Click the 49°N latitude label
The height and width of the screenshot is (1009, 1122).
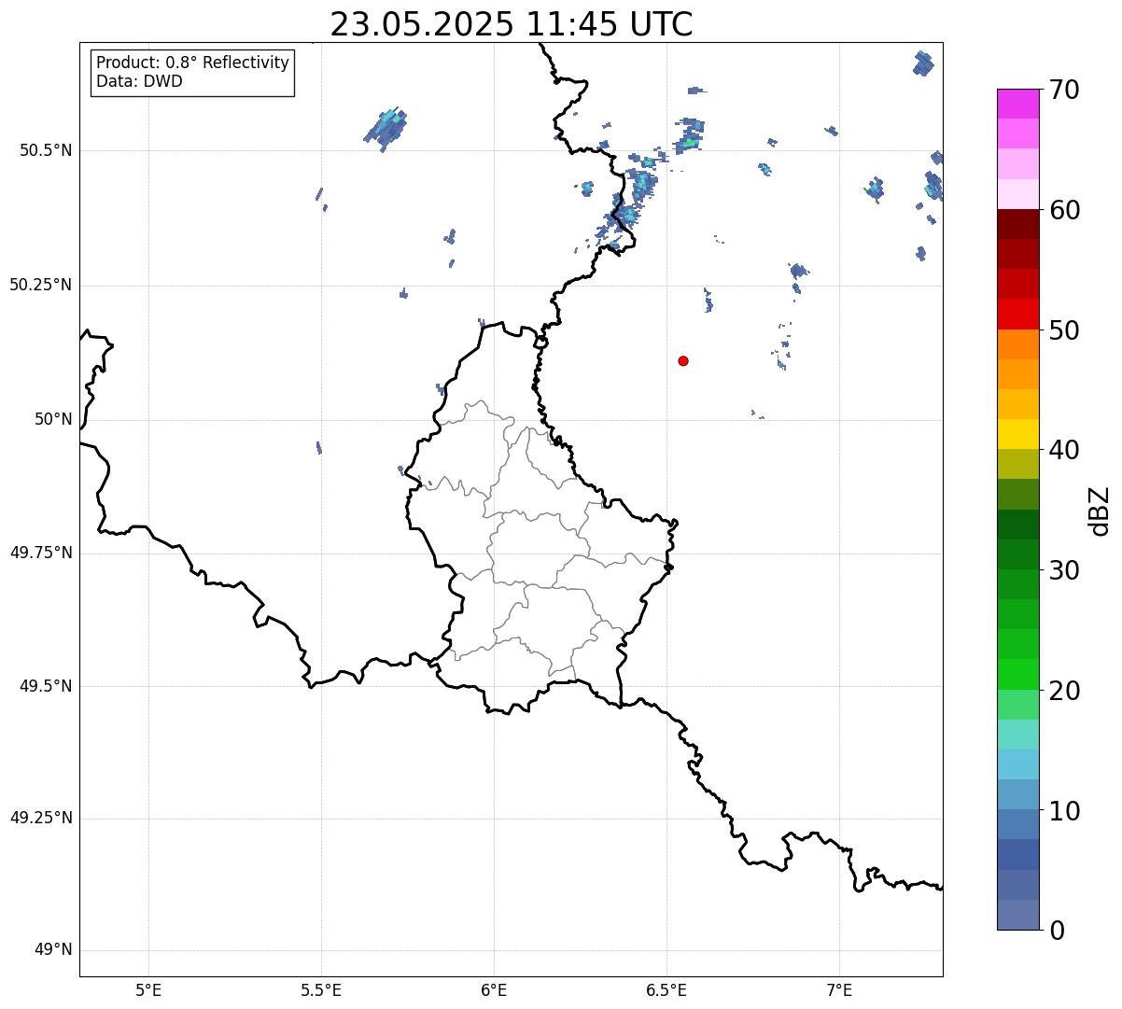click(x=53, y=950)
